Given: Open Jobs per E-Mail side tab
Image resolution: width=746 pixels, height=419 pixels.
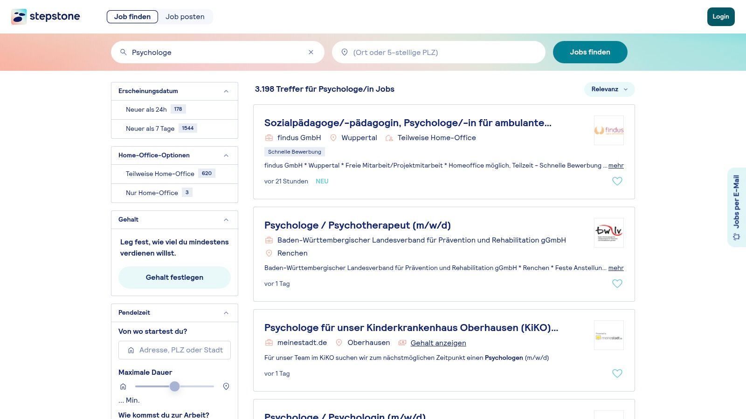Looking at the screenshot, I should (x=737, y=207).
